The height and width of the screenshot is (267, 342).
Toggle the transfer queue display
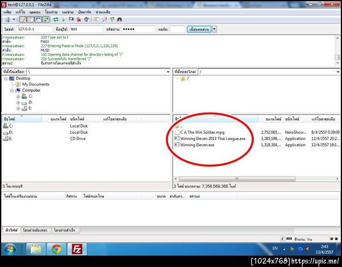pyautogui.click(x=46, y=19)
